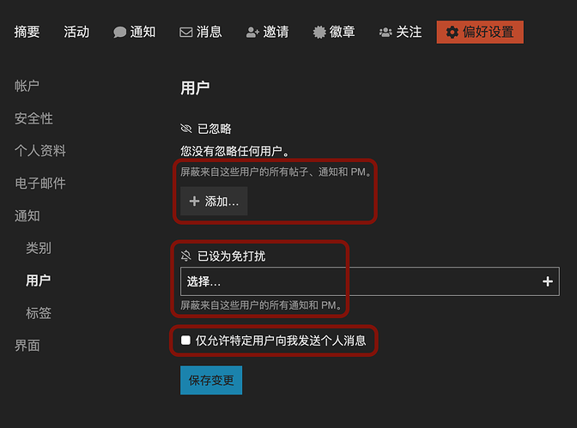
Task: Click the preferences gear icon
Action: tap(452, 32)
